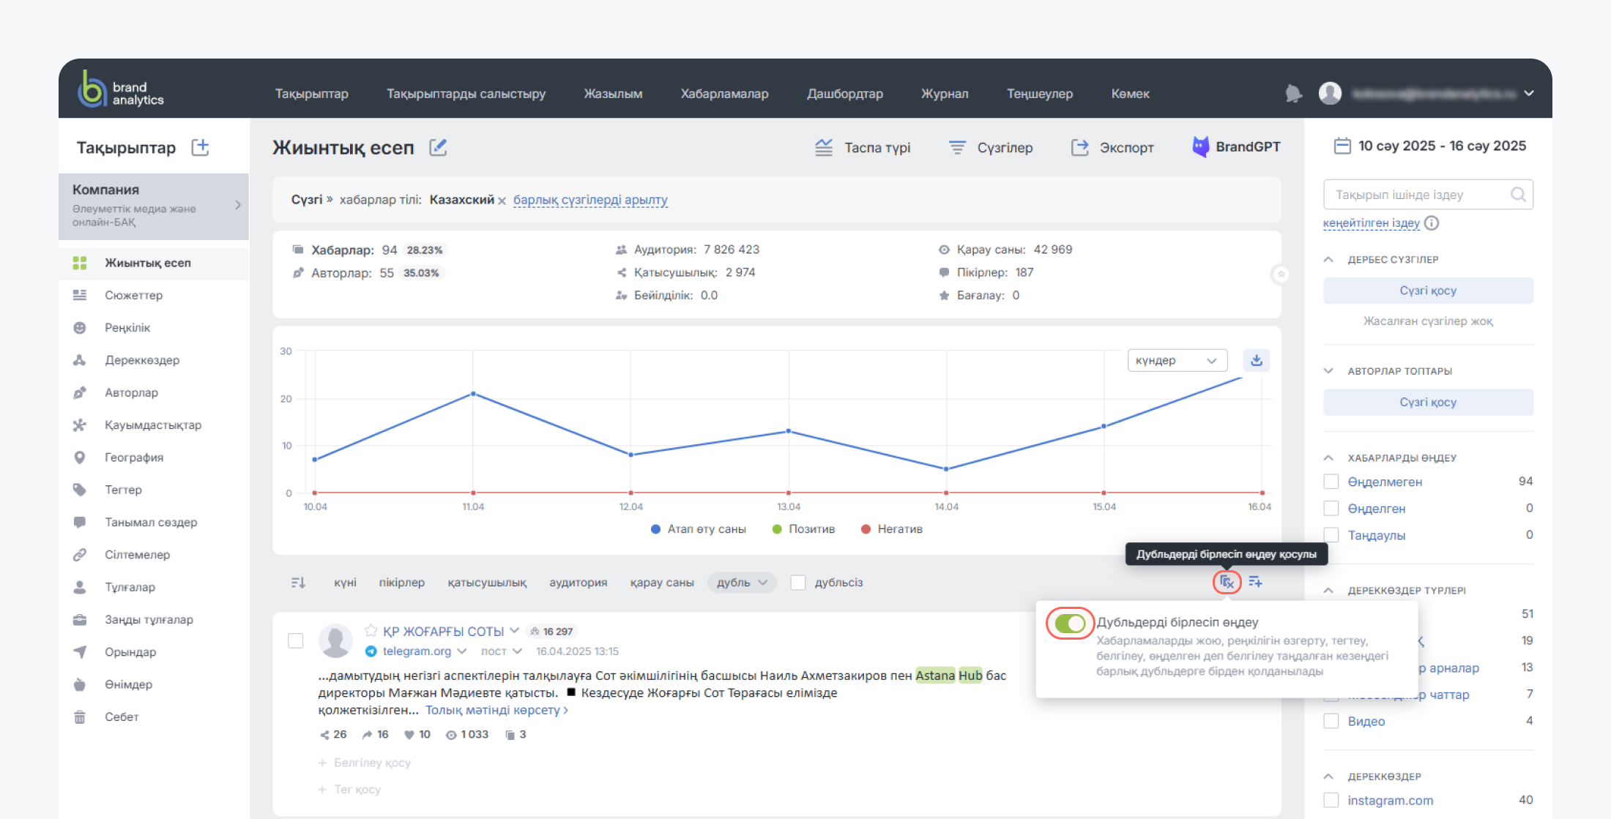
Task: Expand the Компания topic chevron
Action: 238,206
